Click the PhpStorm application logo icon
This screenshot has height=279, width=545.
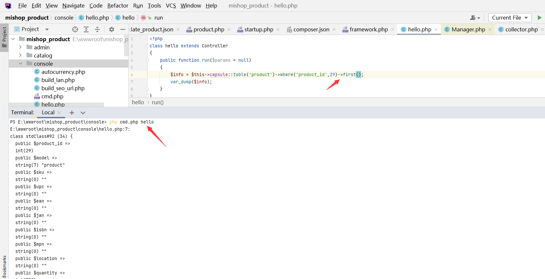point(8,6)
